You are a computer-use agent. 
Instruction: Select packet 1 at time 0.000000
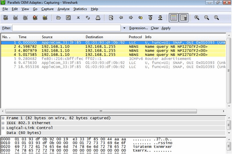[x=113, y=43]
